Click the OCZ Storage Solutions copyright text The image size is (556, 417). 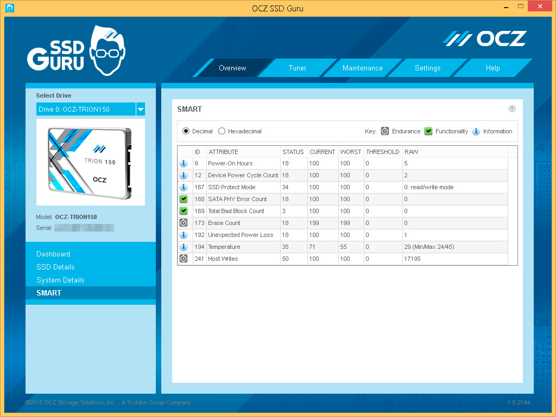pyautogui.click(x=108, y=402)
